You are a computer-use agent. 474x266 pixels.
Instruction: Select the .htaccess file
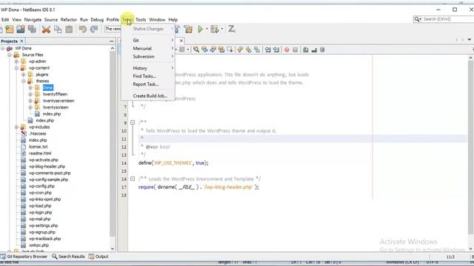point(38,134)
